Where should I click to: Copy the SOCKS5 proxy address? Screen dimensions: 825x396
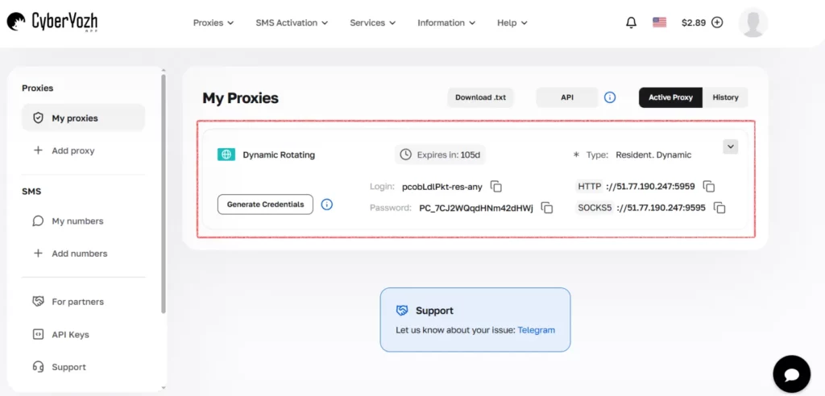pos(719,208)
